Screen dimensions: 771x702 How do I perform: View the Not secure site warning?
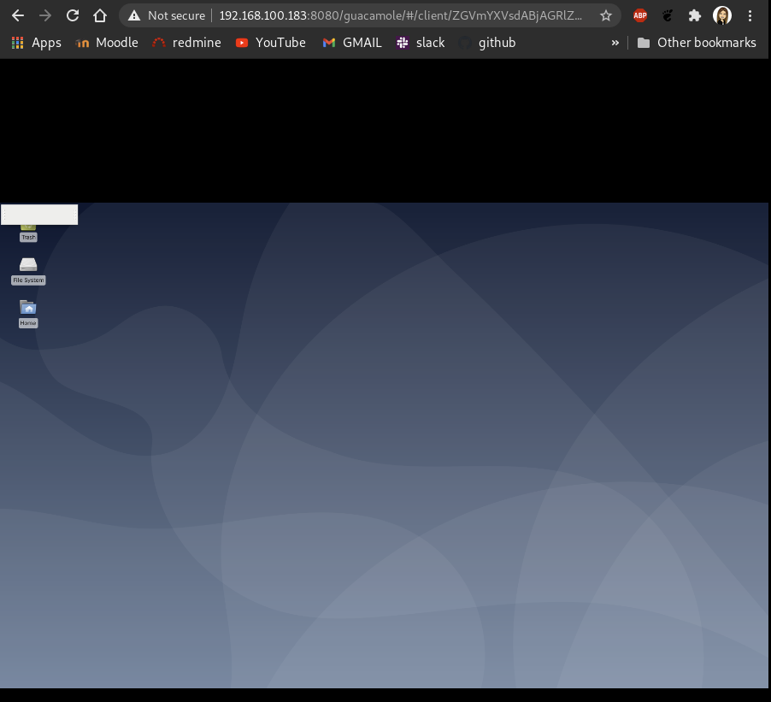167,15
